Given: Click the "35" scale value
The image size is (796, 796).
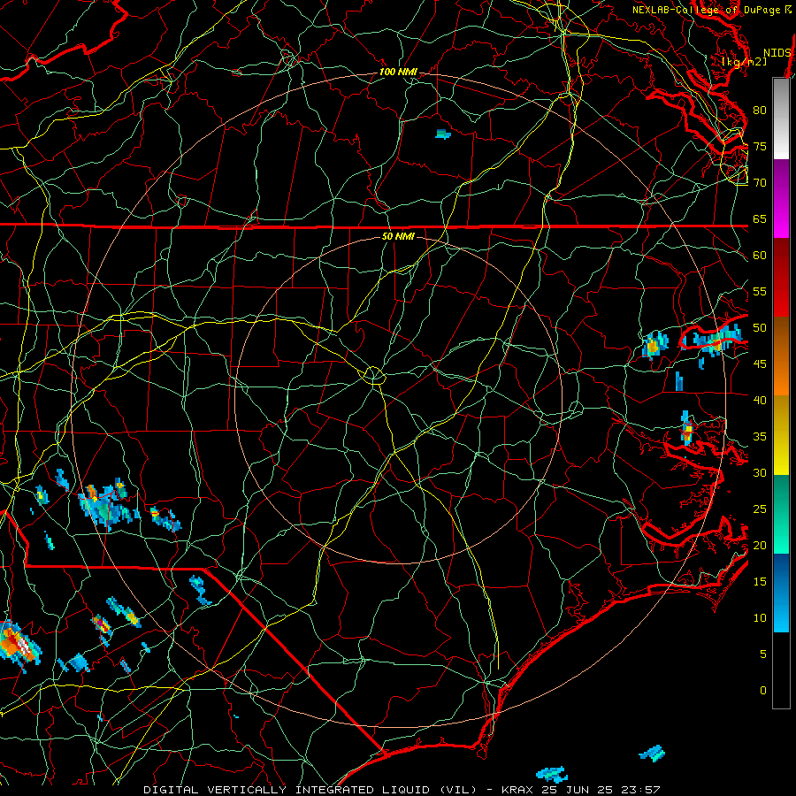Looking at the screenshot, I should (x=760, y=437).
